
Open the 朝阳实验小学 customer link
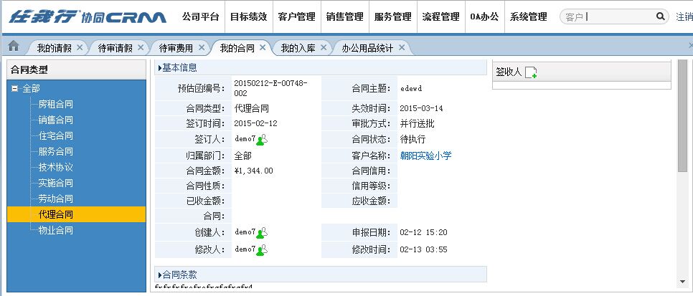(x=426, y=156)
